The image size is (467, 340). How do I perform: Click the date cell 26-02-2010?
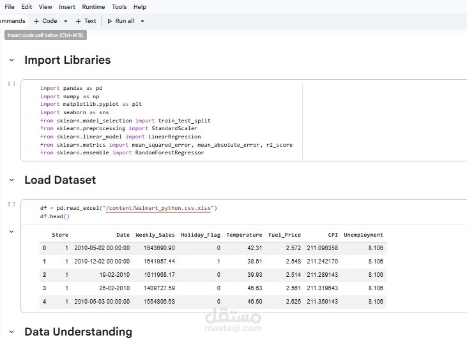click(114, 288)
